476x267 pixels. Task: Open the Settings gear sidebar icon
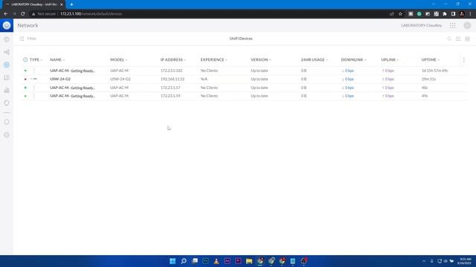tap(7, 135)
